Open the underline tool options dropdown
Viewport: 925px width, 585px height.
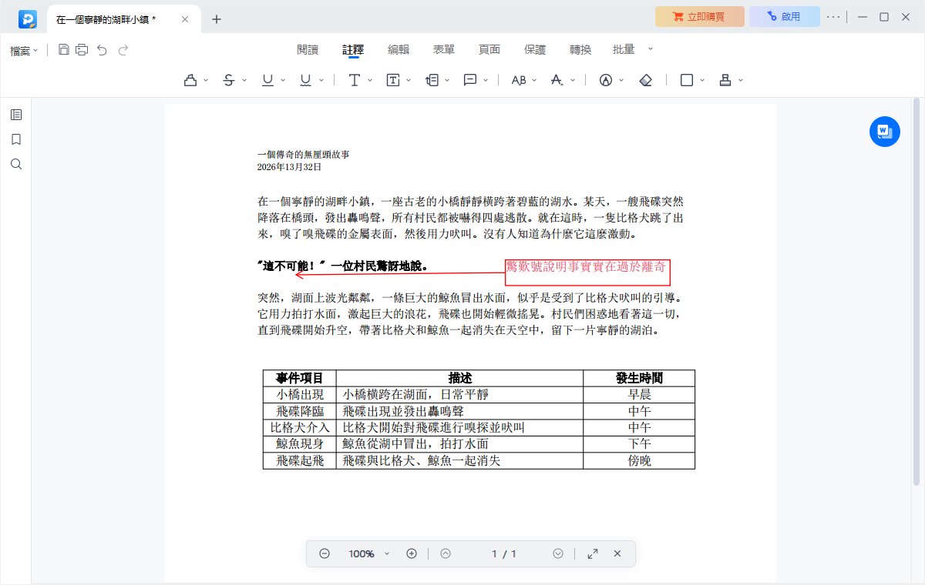281,79
